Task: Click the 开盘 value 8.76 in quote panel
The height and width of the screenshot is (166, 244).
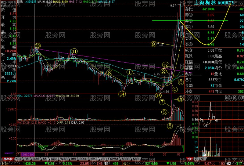Action: (x=240, y=50)
